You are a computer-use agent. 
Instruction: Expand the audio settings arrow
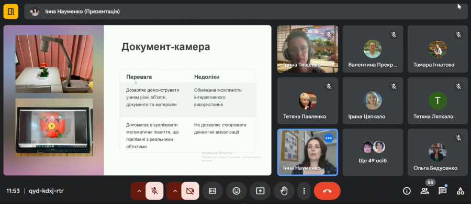pyautogui.click(x=139, y=191)
